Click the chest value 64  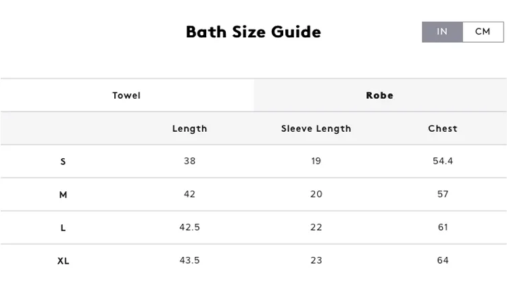[443, 260]
